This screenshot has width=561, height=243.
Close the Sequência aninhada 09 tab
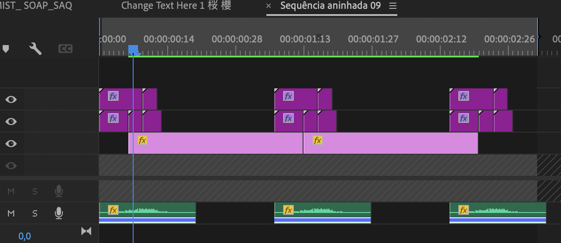click(x=269, y=6)
